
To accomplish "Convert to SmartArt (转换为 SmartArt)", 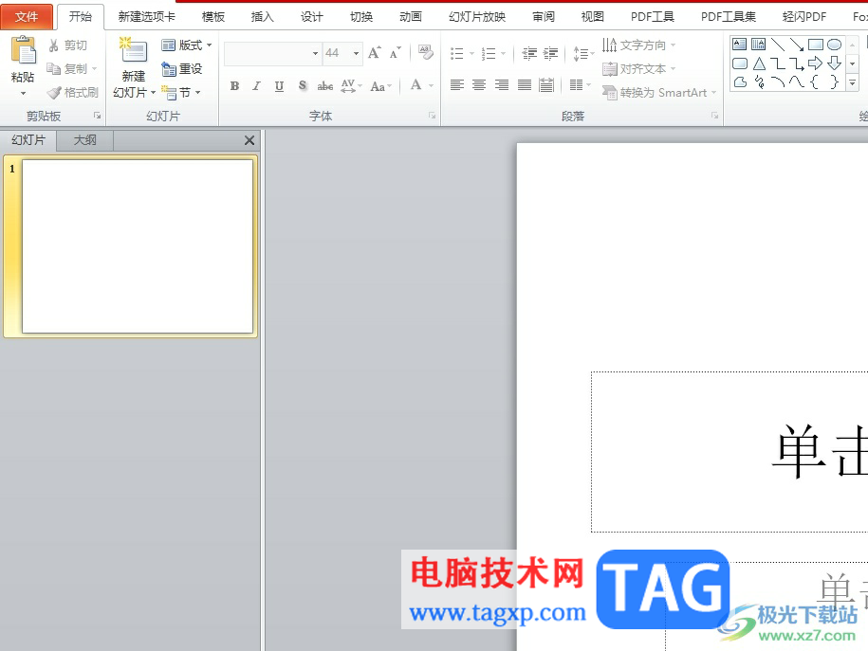I will tap(658, 92).
